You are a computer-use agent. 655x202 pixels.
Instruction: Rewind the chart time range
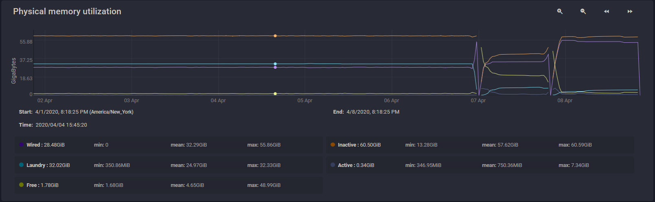pyautogui.click(x=607, y=11)
